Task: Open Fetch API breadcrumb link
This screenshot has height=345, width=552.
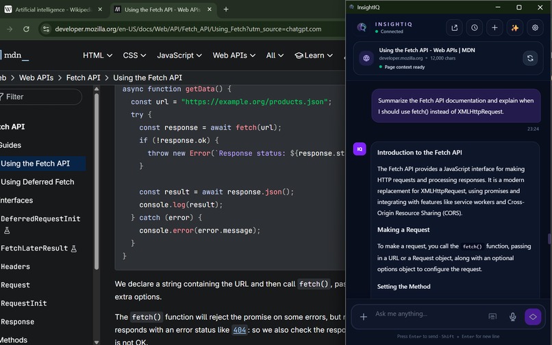Action: tap(83, 78)
